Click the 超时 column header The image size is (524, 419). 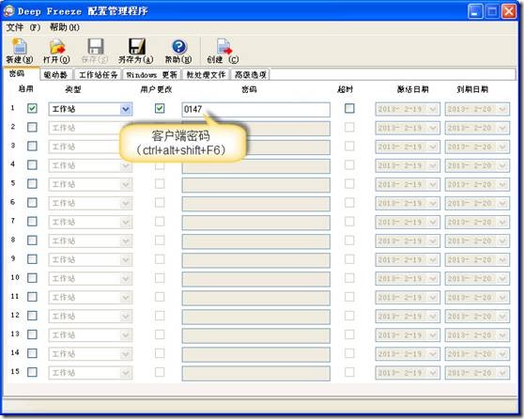click(346, 89)
